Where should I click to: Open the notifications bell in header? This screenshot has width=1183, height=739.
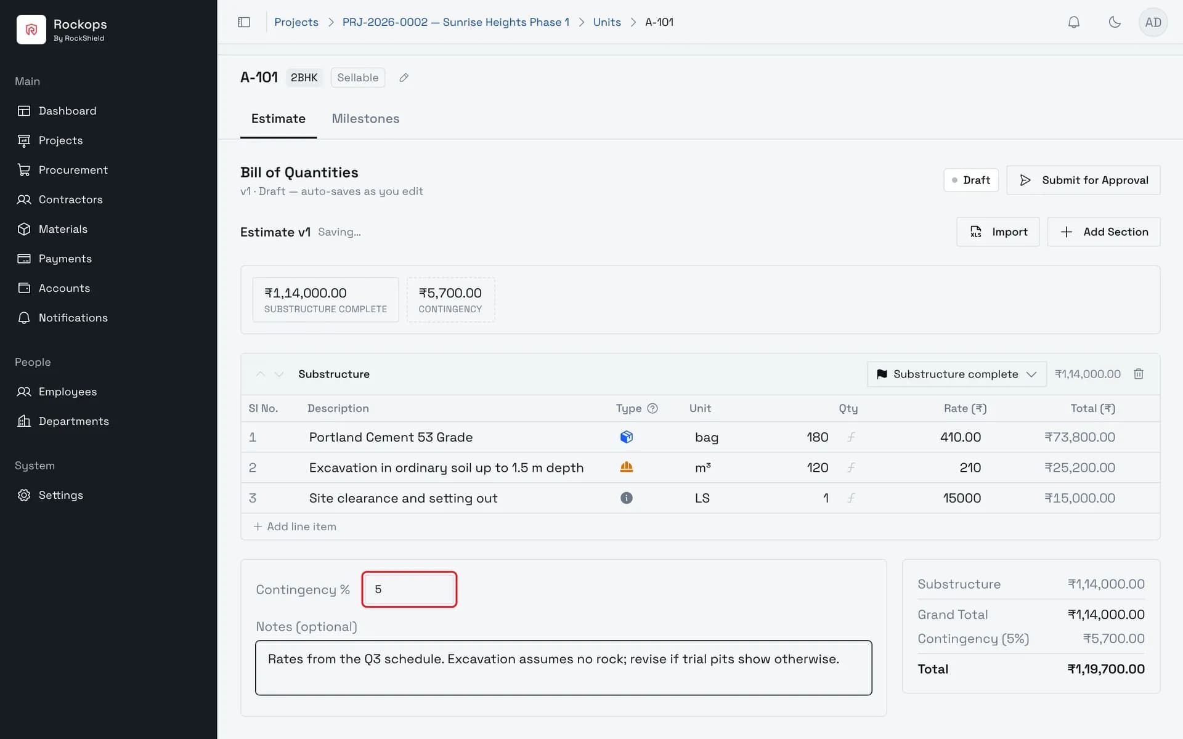1073,22
